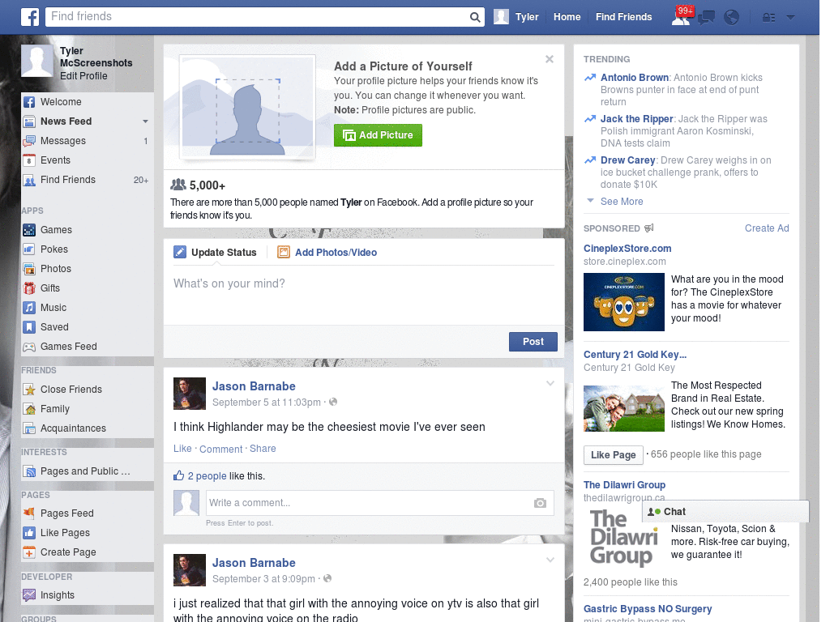Click the Find Friends sidebar icon
This screenshot has height=622, width=830.
tap(29, 180)
